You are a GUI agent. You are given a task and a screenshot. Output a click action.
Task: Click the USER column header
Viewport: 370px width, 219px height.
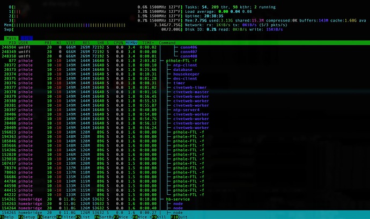(x=23, y=43)
